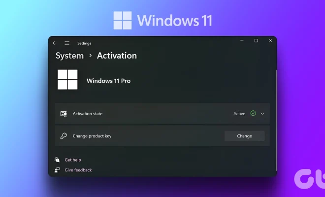
Task: Click the Activation state certificate icon
Action: pyautogui.click(x=64, y=114)
